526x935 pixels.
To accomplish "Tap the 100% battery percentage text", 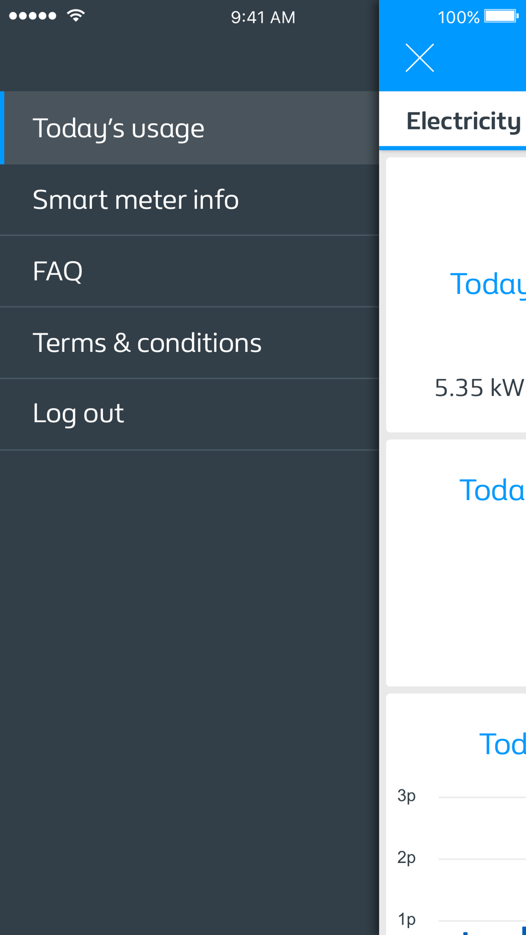I will (x=459, y=17).
